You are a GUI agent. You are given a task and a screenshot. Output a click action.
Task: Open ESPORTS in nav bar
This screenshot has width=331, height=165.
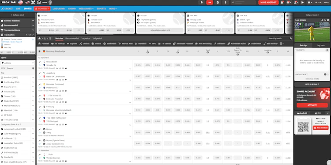click(x=102, y=9)
